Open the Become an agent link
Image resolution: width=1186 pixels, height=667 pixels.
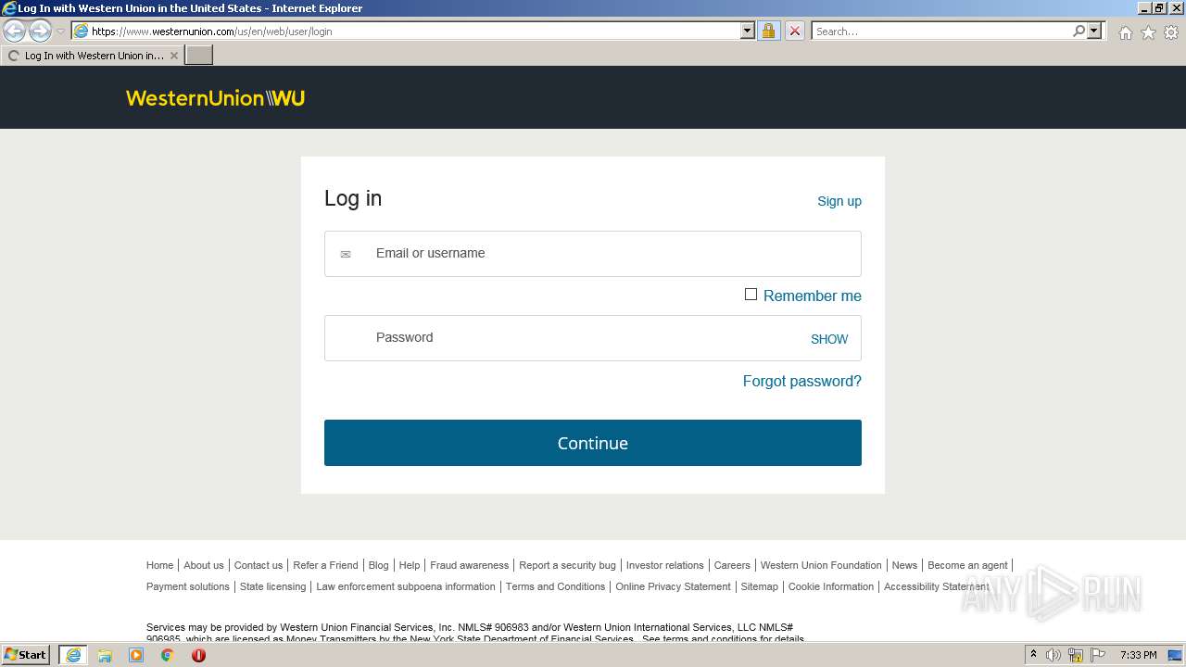pos(967,565)
